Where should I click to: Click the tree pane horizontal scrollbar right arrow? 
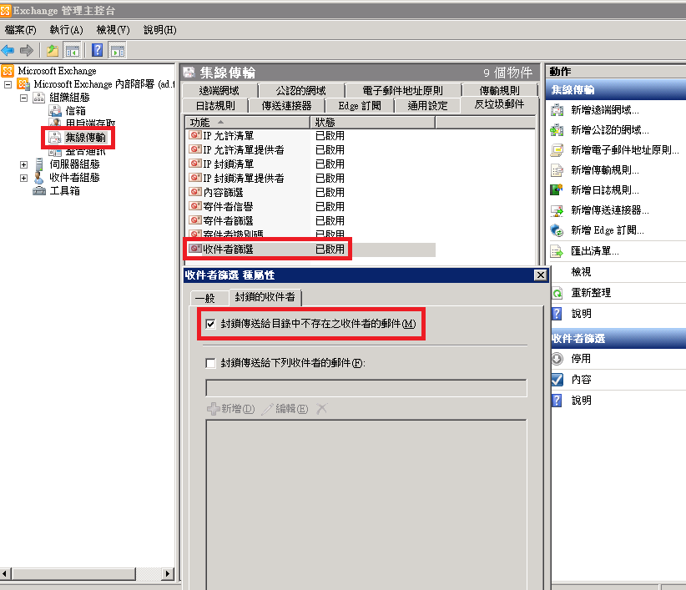[x=167, y=573]
